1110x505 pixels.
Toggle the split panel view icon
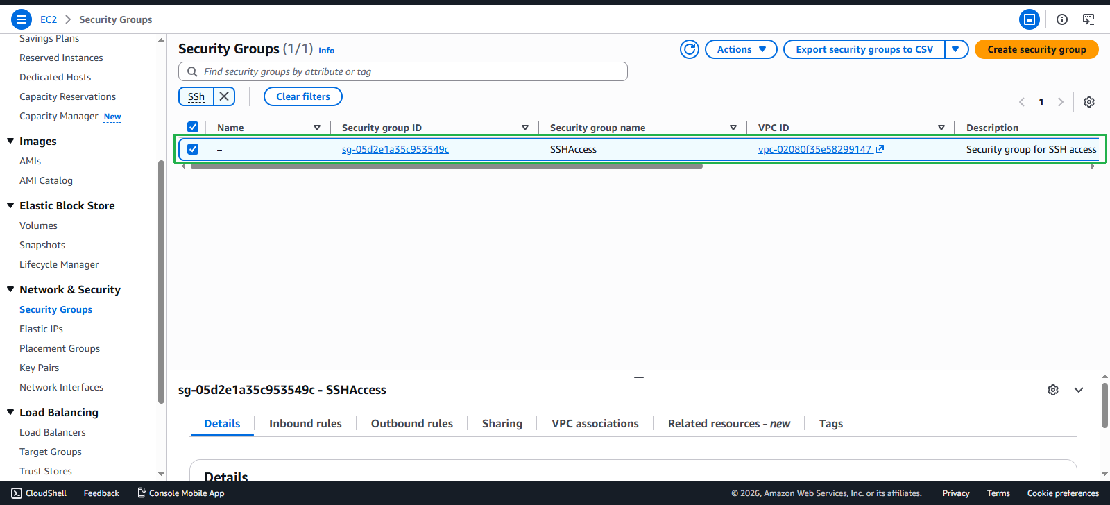click(x=1030, y=19)
